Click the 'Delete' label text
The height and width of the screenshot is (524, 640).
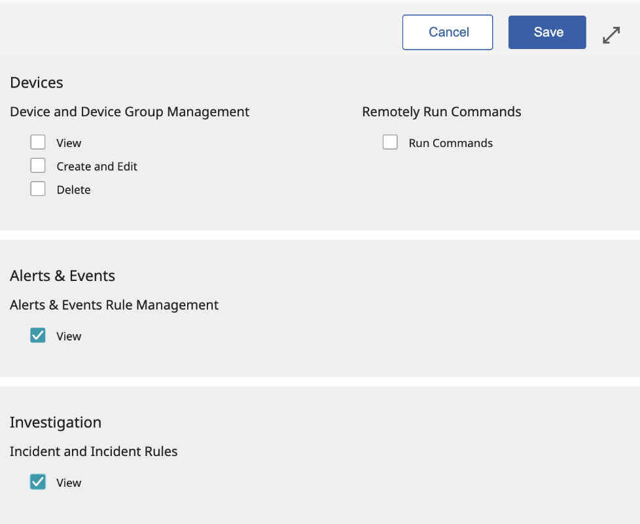73,190
